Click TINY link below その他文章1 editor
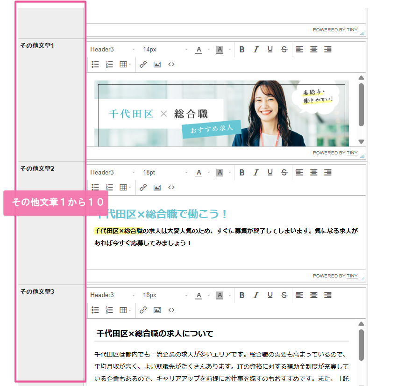This screenshot has height=386, width=411. pos(352,153)
